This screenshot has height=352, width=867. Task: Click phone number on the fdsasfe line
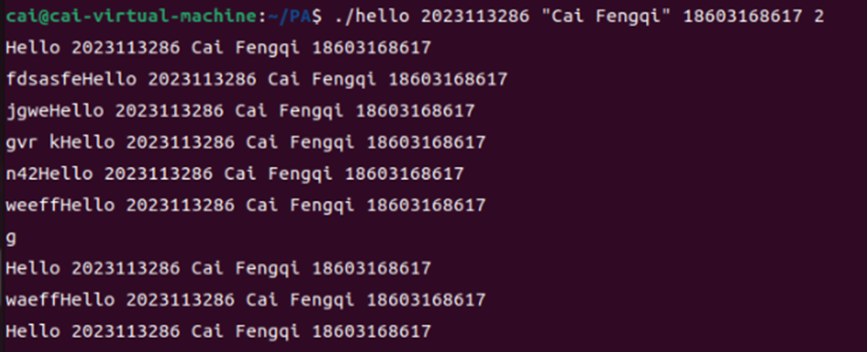[447, 79]
